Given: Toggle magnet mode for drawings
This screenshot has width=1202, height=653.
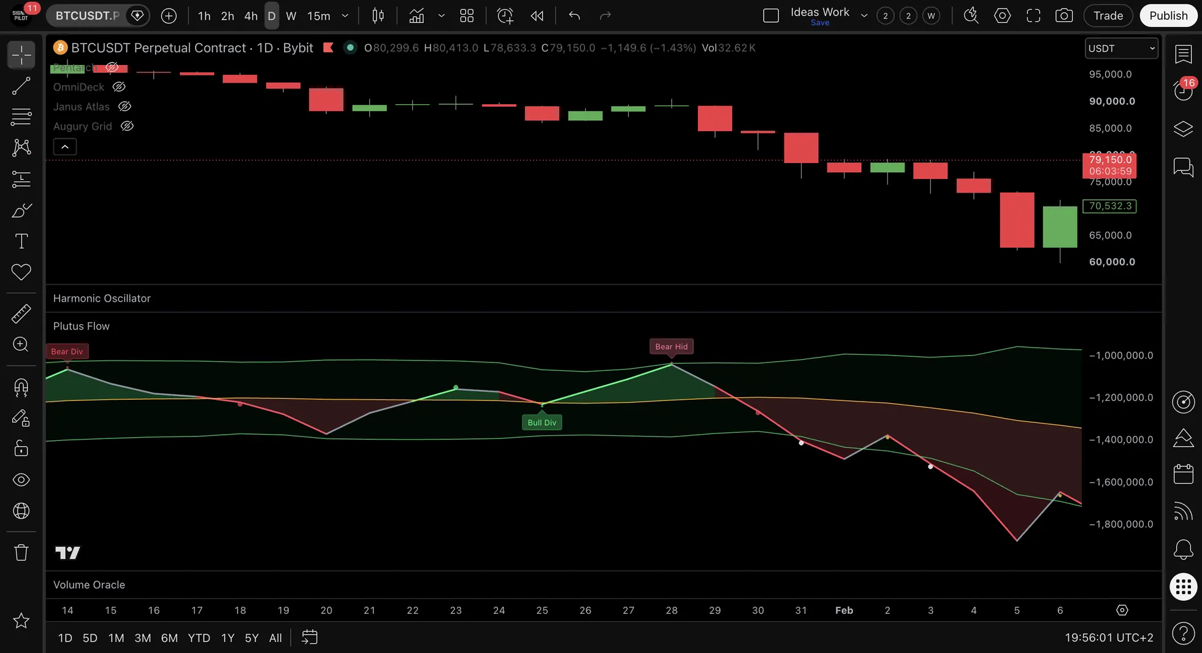Looking at the screenshot, I should (21, 388).
